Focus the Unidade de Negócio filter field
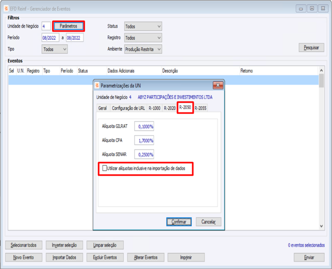Screen dimensions: 332x269 tap(46, 26)
